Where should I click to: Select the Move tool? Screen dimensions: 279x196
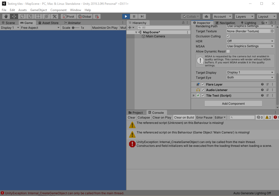pos(14,16)
